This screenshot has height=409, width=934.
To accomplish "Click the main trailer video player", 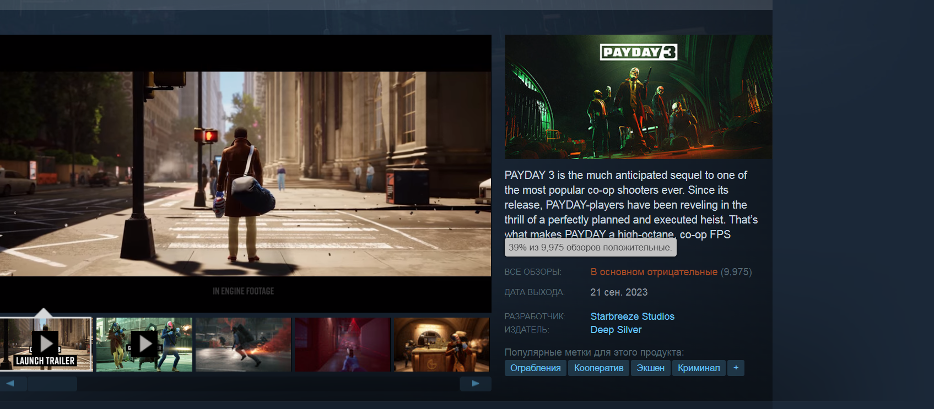I will tap(245, 173).
